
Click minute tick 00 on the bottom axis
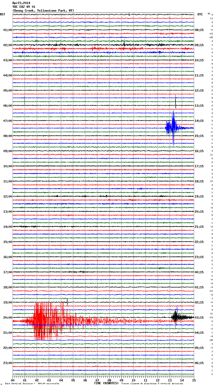[x=13, y=380]
